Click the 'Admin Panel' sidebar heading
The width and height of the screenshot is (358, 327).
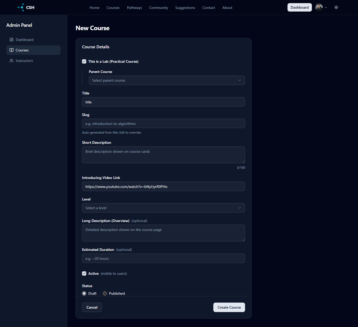(19, 25)
